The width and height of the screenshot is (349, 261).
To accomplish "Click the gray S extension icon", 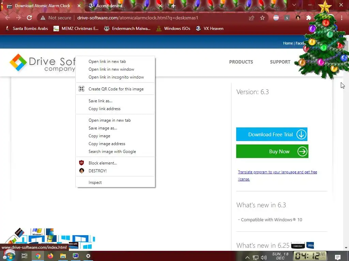I will click(x=287, y=18).
